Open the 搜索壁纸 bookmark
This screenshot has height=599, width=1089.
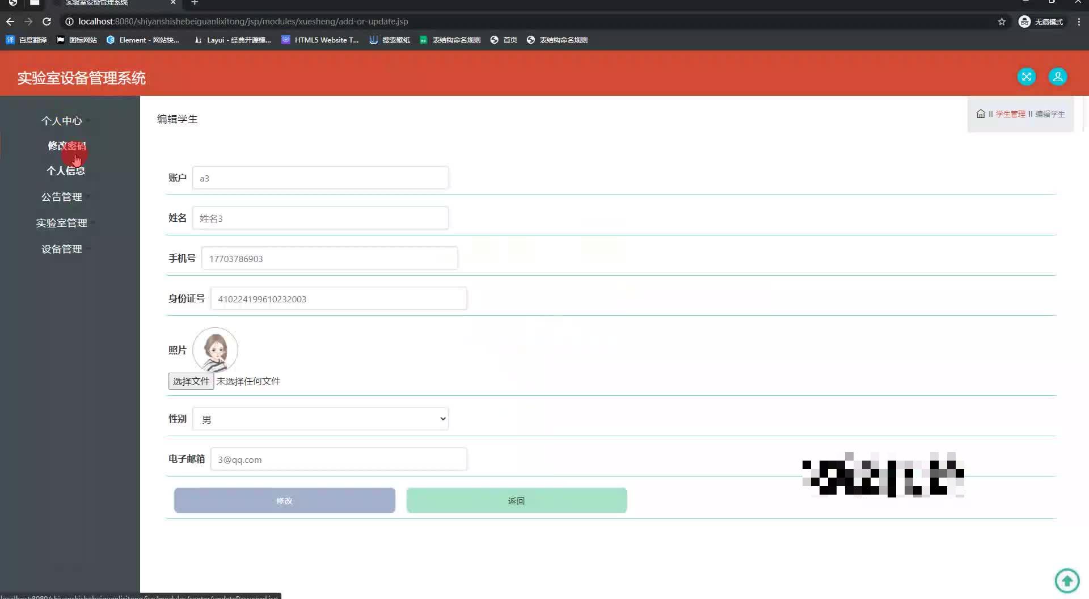(x=390, y=40)
